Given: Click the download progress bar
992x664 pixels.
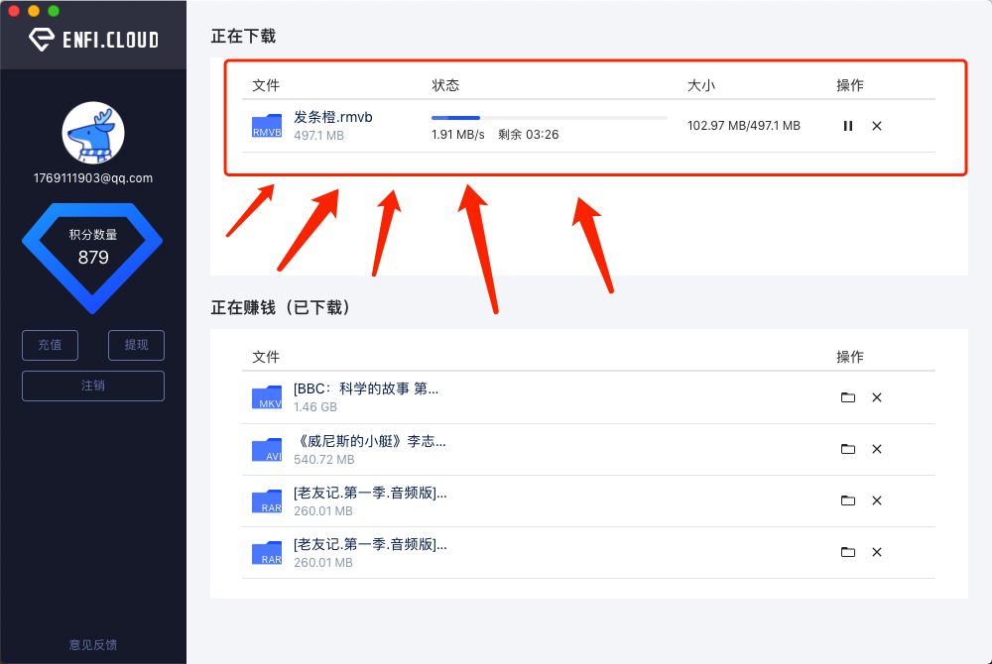Looking at the screenshot, I should [x=549, y=118].
